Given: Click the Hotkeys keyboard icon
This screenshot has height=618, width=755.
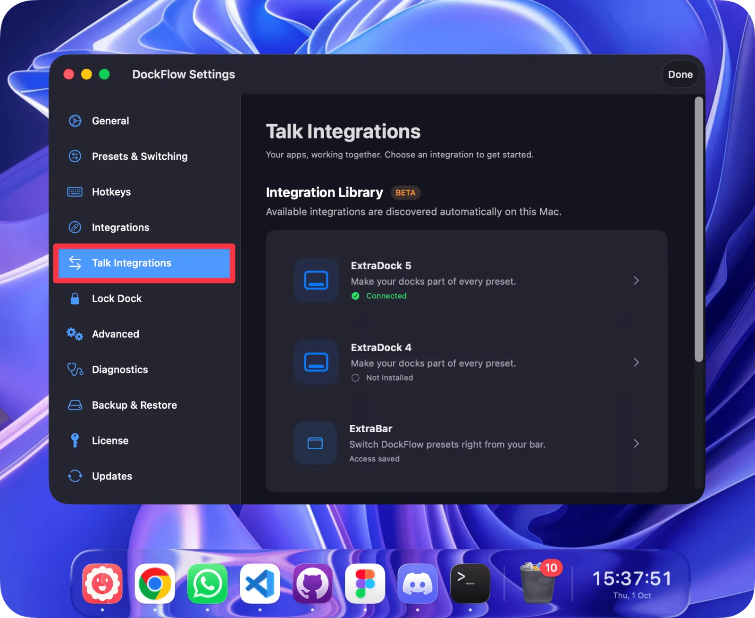Looking at the screenshot, I should tap(75, 192).
